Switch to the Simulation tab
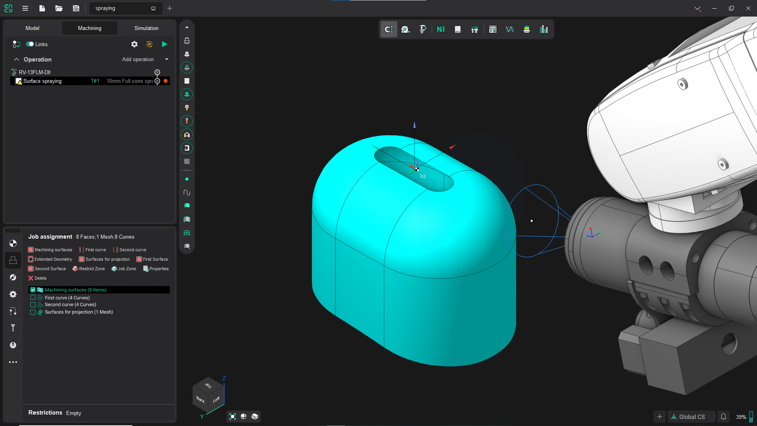The width and height of the screenshot is (757, 426). (146, 28)
